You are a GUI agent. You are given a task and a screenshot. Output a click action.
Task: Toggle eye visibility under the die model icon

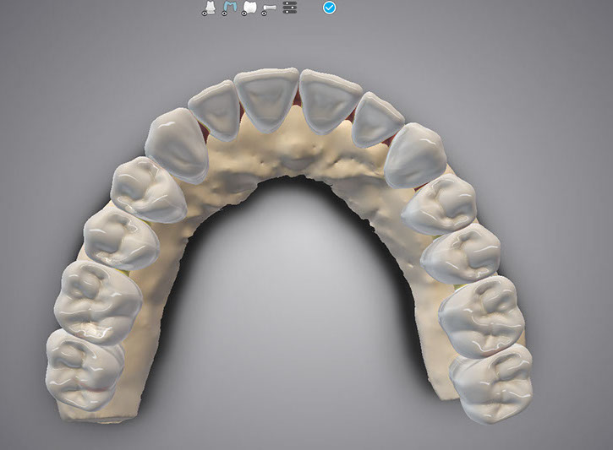pos(204,14)
